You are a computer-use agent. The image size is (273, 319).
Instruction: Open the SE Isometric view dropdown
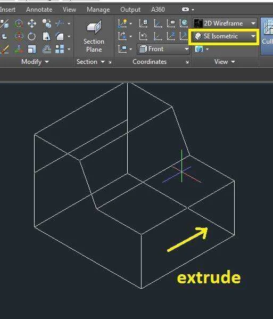[x=225, y=36]
